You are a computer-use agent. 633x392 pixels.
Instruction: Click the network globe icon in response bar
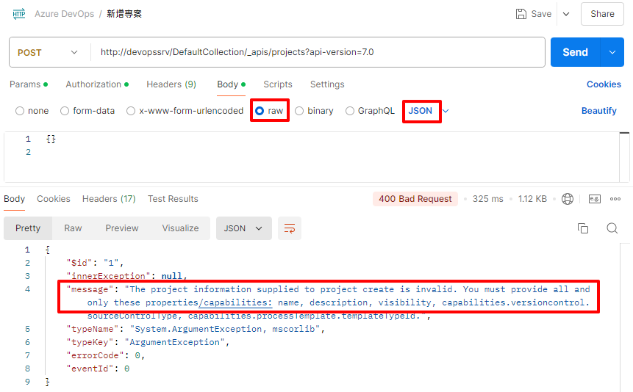568,199
